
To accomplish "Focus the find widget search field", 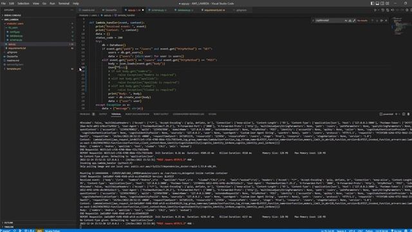I will (x=330, y=20).
